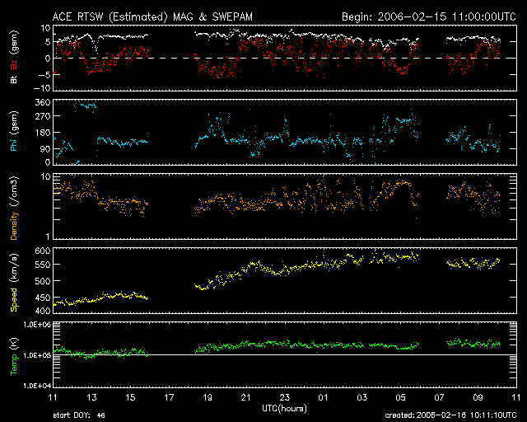
Task: Click the 'start DOY: 46' footer text
Action: (x=79, y=415)
